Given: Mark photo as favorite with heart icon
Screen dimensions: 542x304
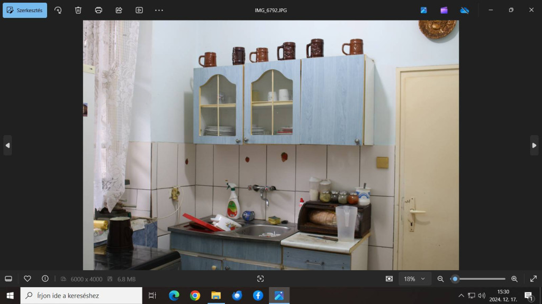Looking at the screenshot, I should (28, 279).
